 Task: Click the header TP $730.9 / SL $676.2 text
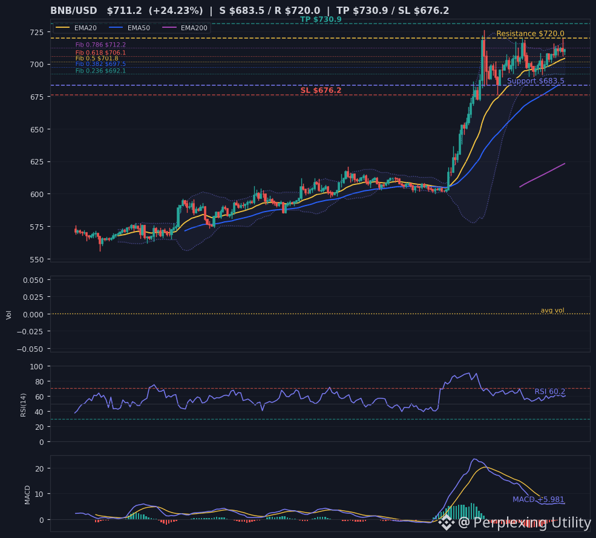pos(393,11)
